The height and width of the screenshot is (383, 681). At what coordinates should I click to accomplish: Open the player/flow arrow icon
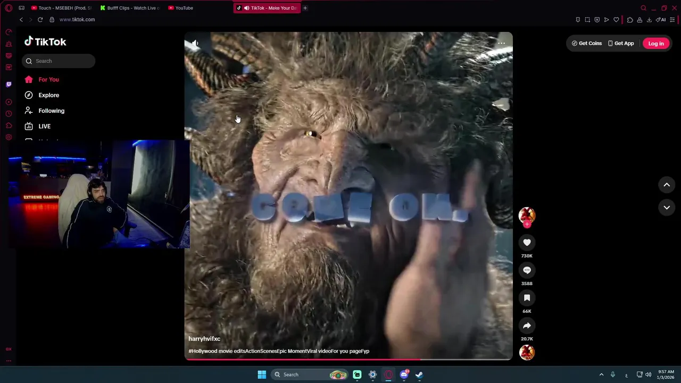pyautogui.click(x=607, y=20)
